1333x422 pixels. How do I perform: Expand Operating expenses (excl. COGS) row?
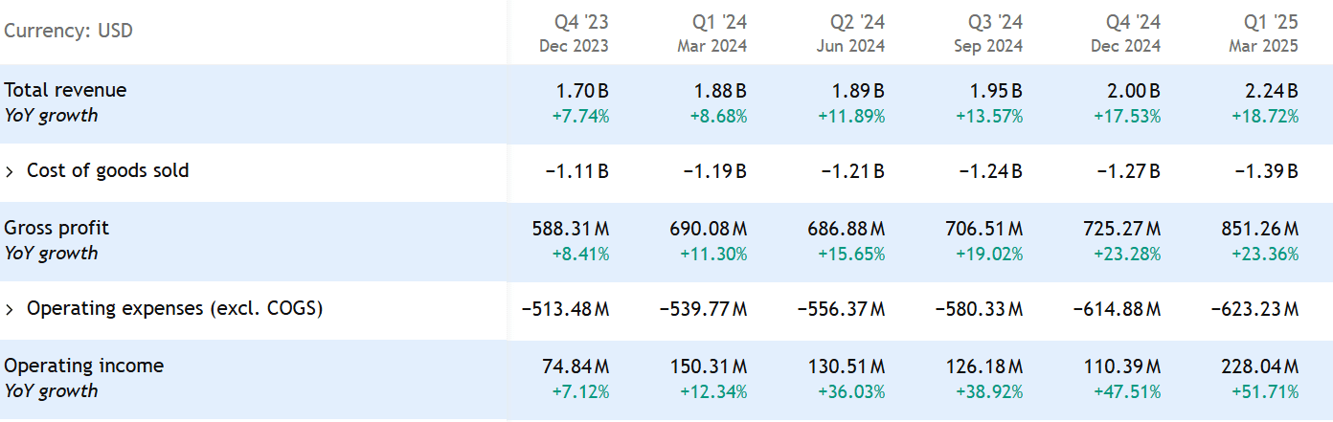coord(11,309)
